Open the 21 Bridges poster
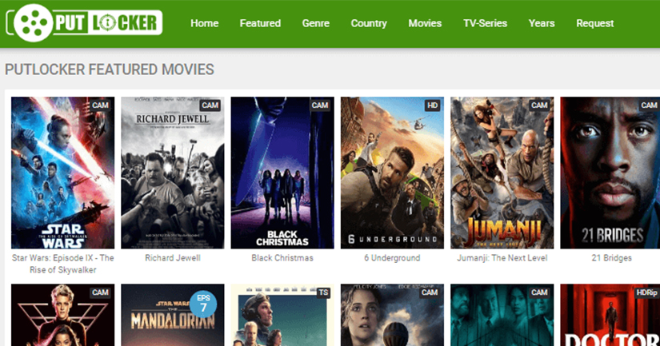Image resolution: width=660 pixels, height=346 pixels. click(610, 173)
